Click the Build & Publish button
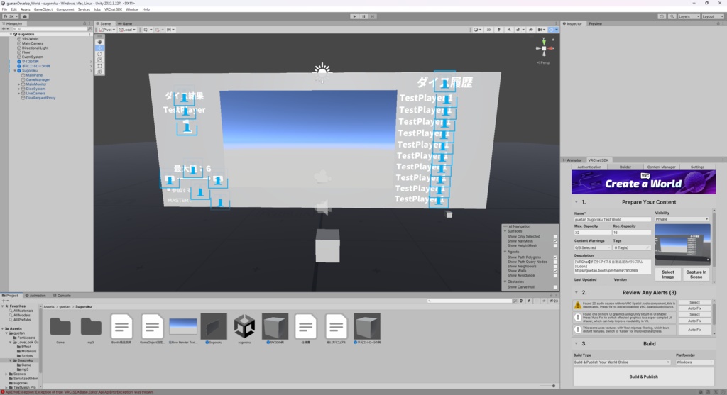Viewport: 727px width, 395px height. [643, 377]
